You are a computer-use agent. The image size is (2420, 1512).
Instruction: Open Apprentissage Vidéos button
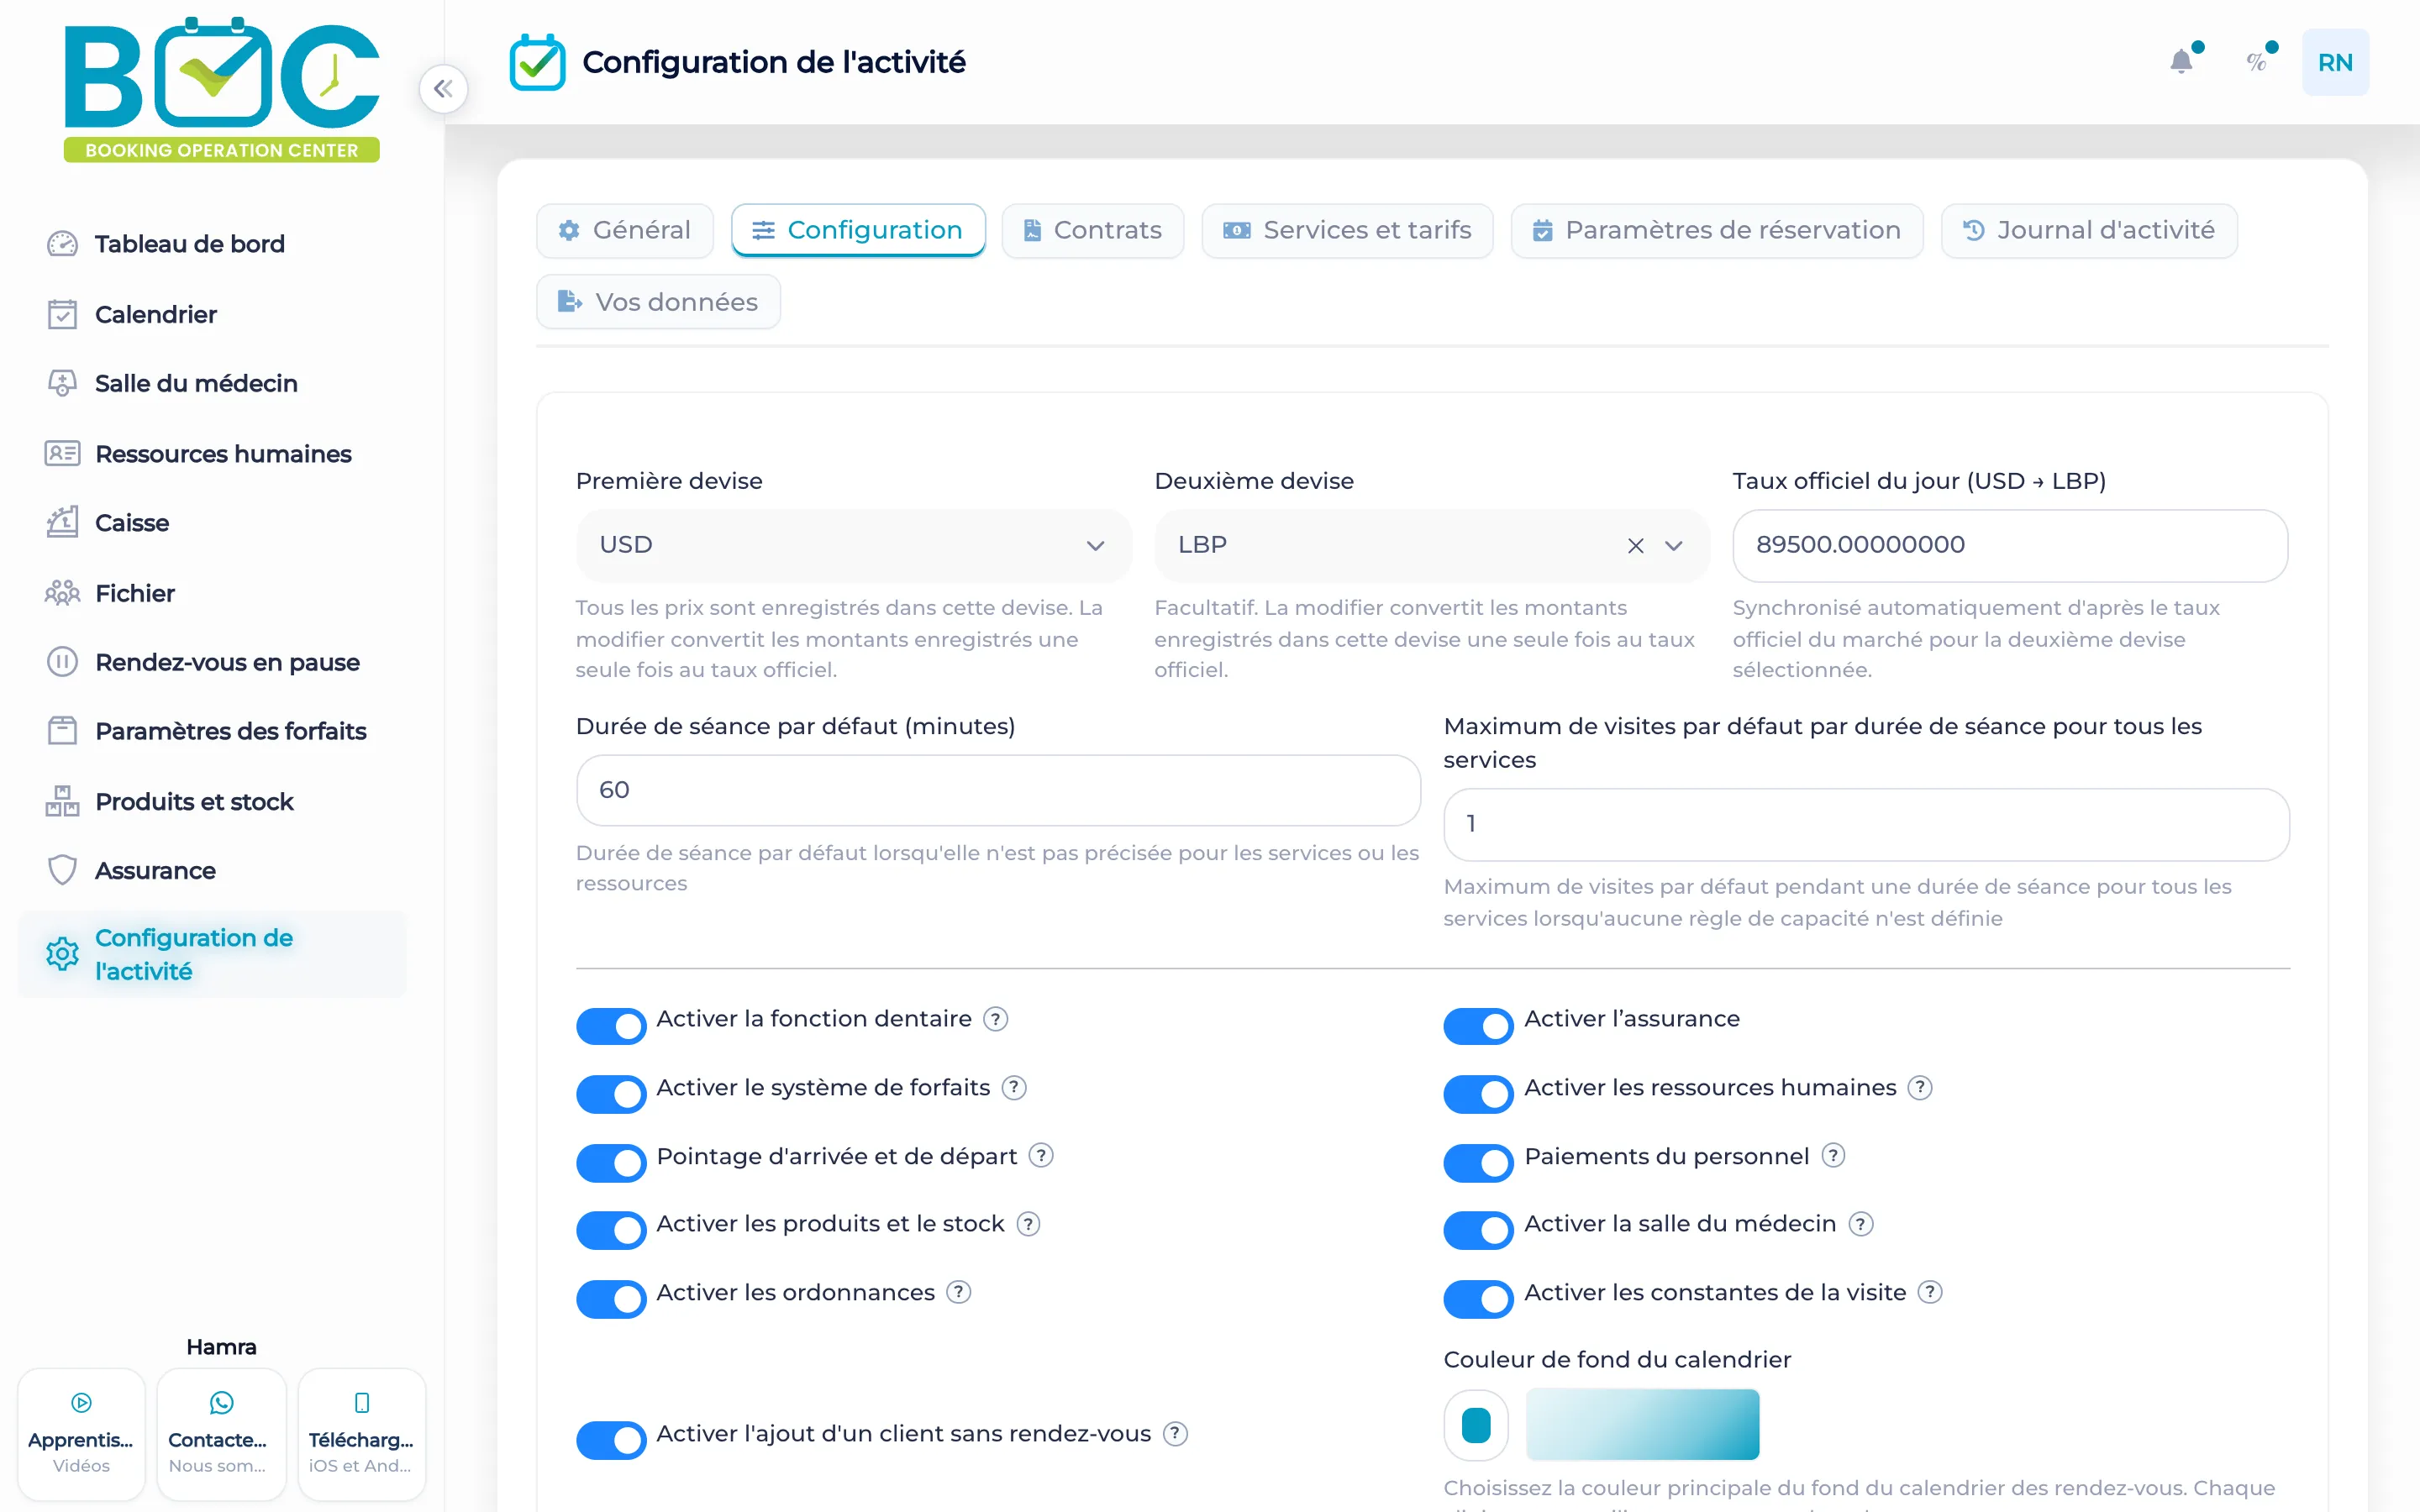(x=81, y=1434)
